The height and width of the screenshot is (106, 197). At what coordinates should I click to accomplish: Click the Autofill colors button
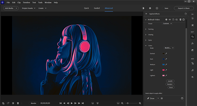coord(170,81)
